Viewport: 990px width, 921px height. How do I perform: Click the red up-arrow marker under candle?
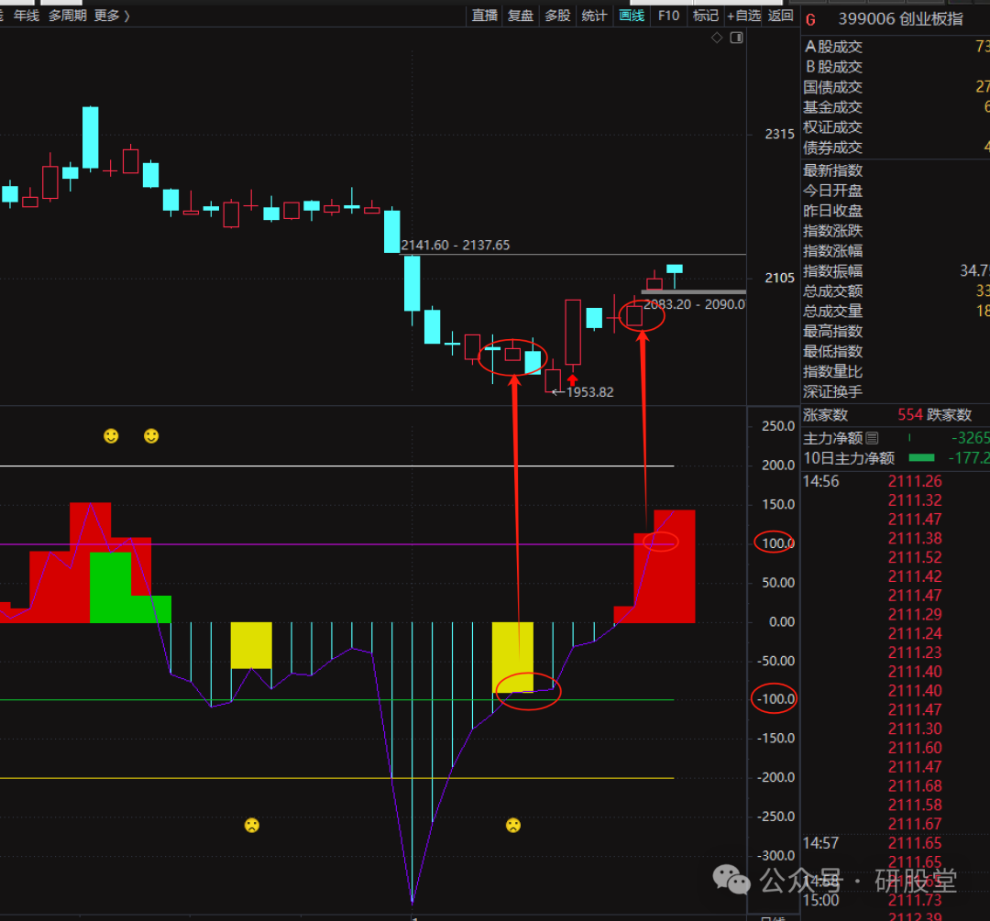pyautogui.click(x=572, y=379)
